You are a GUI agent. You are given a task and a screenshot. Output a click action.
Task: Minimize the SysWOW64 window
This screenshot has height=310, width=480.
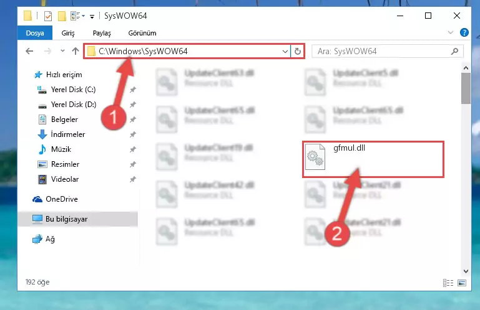point(400,16)
